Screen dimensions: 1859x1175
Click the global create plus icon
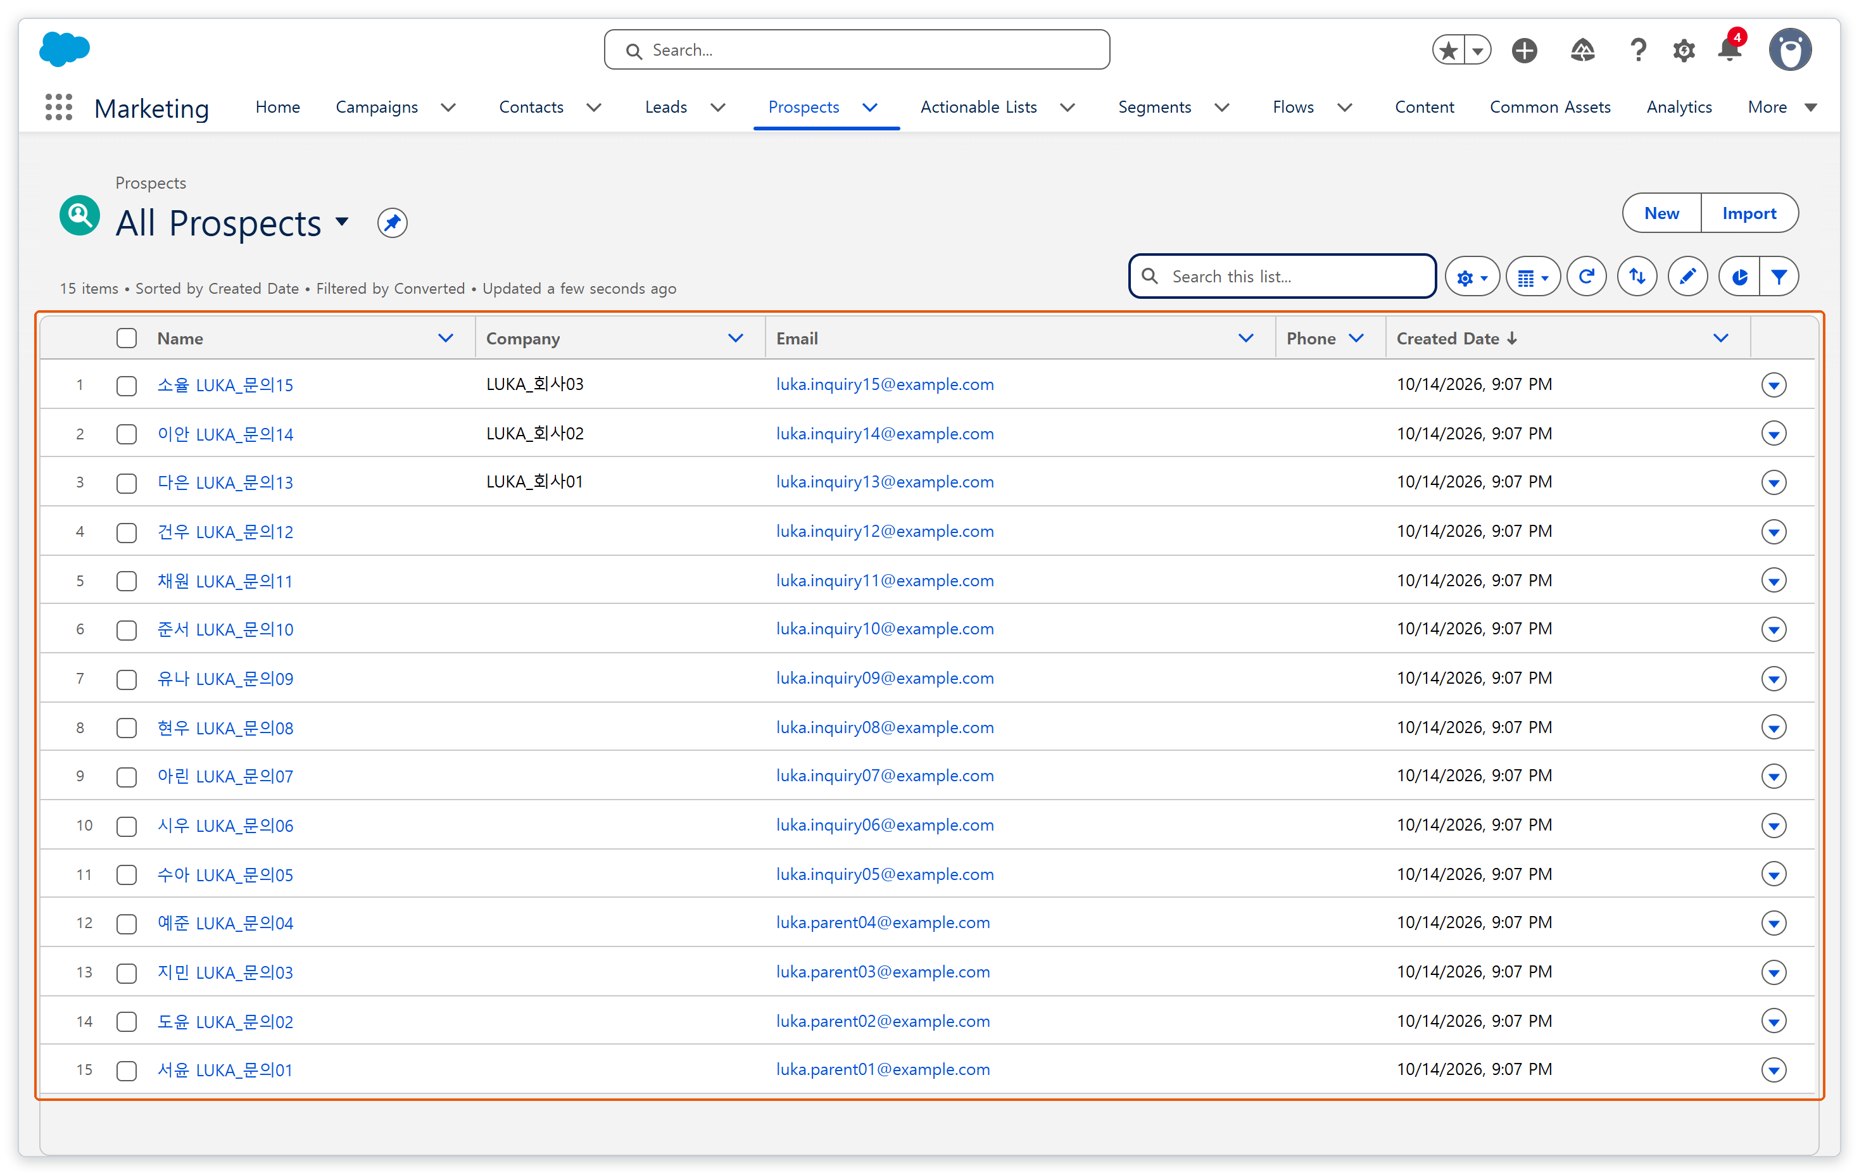[1524, 51]
